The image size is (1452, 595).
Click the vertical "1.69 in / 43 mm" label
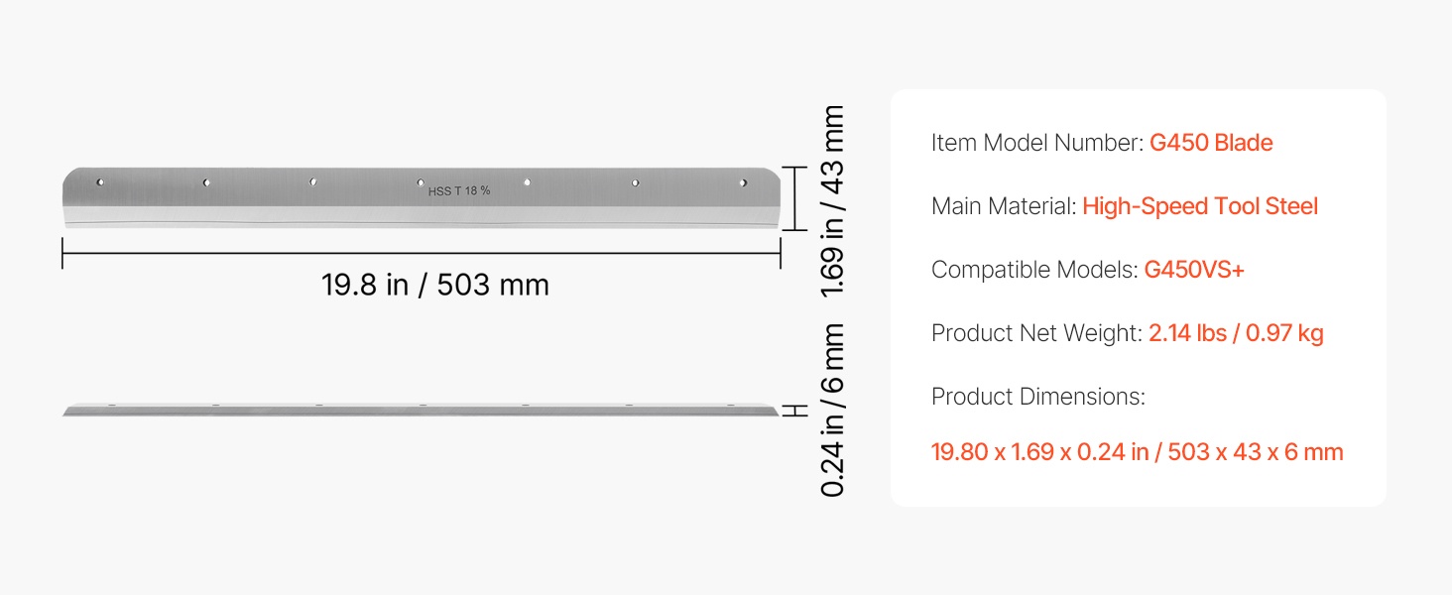(833, 202)
